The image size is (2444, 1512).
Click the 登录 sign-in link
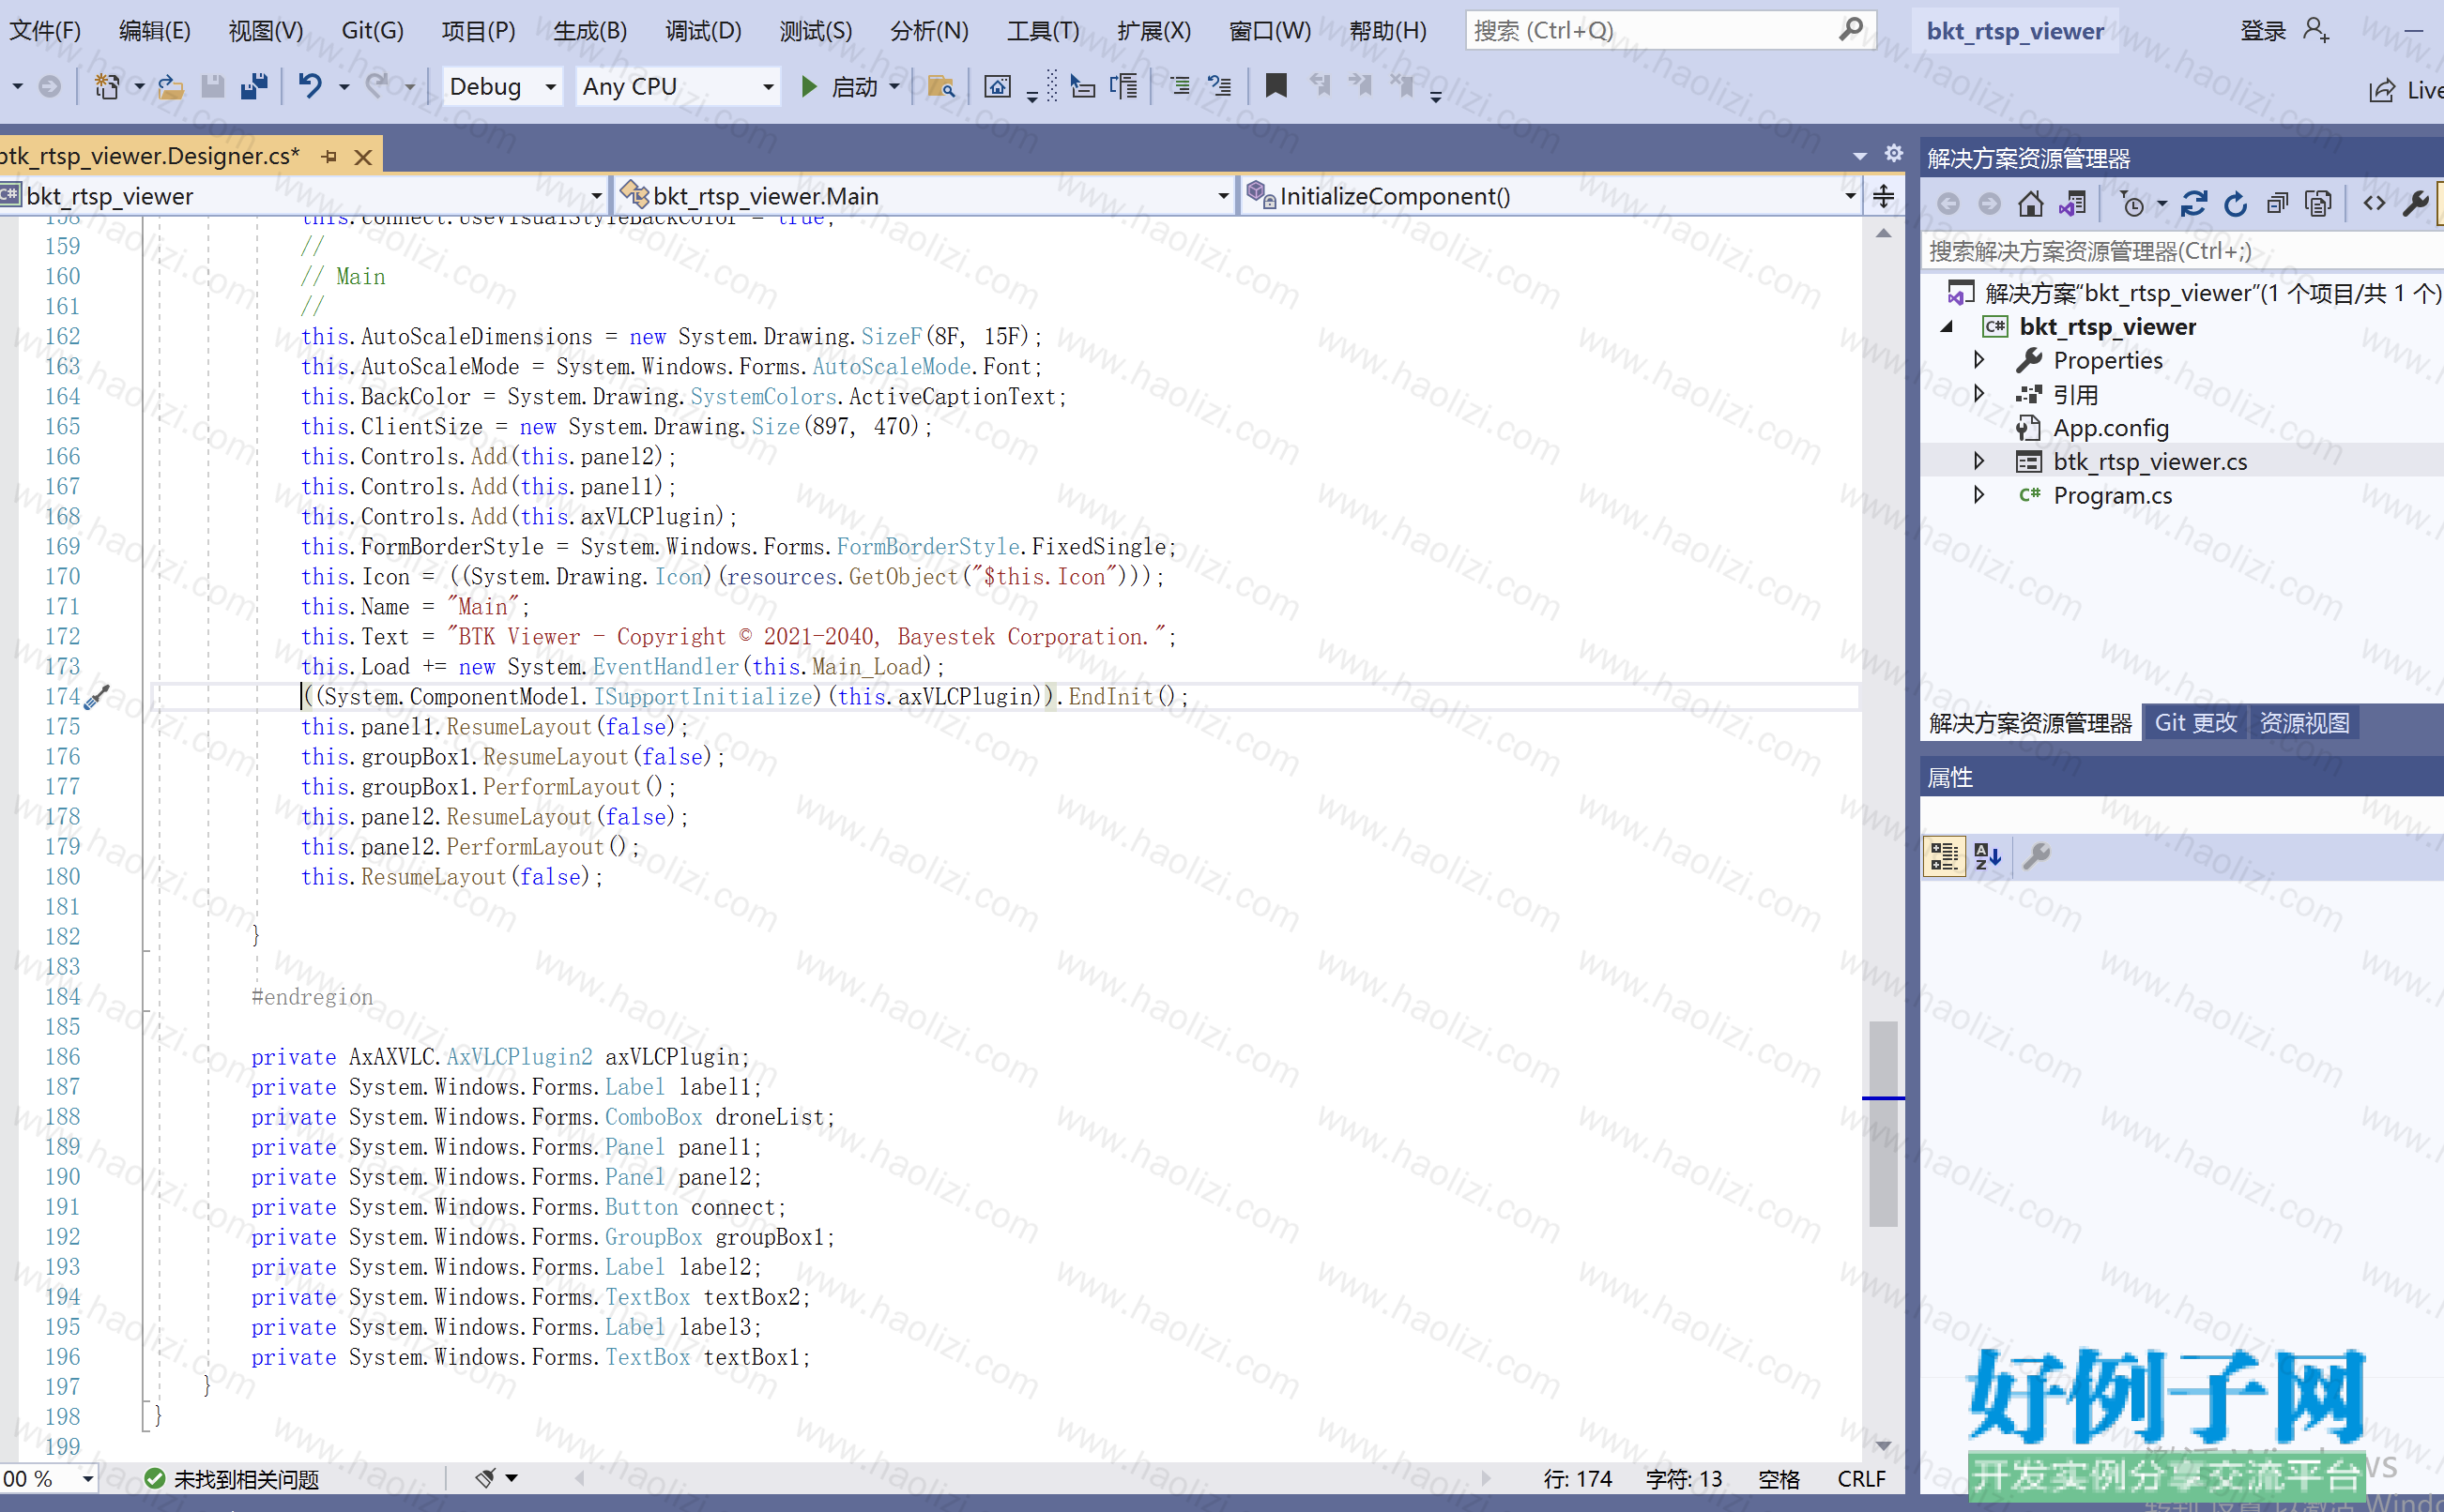click(x=2263, y=31)
